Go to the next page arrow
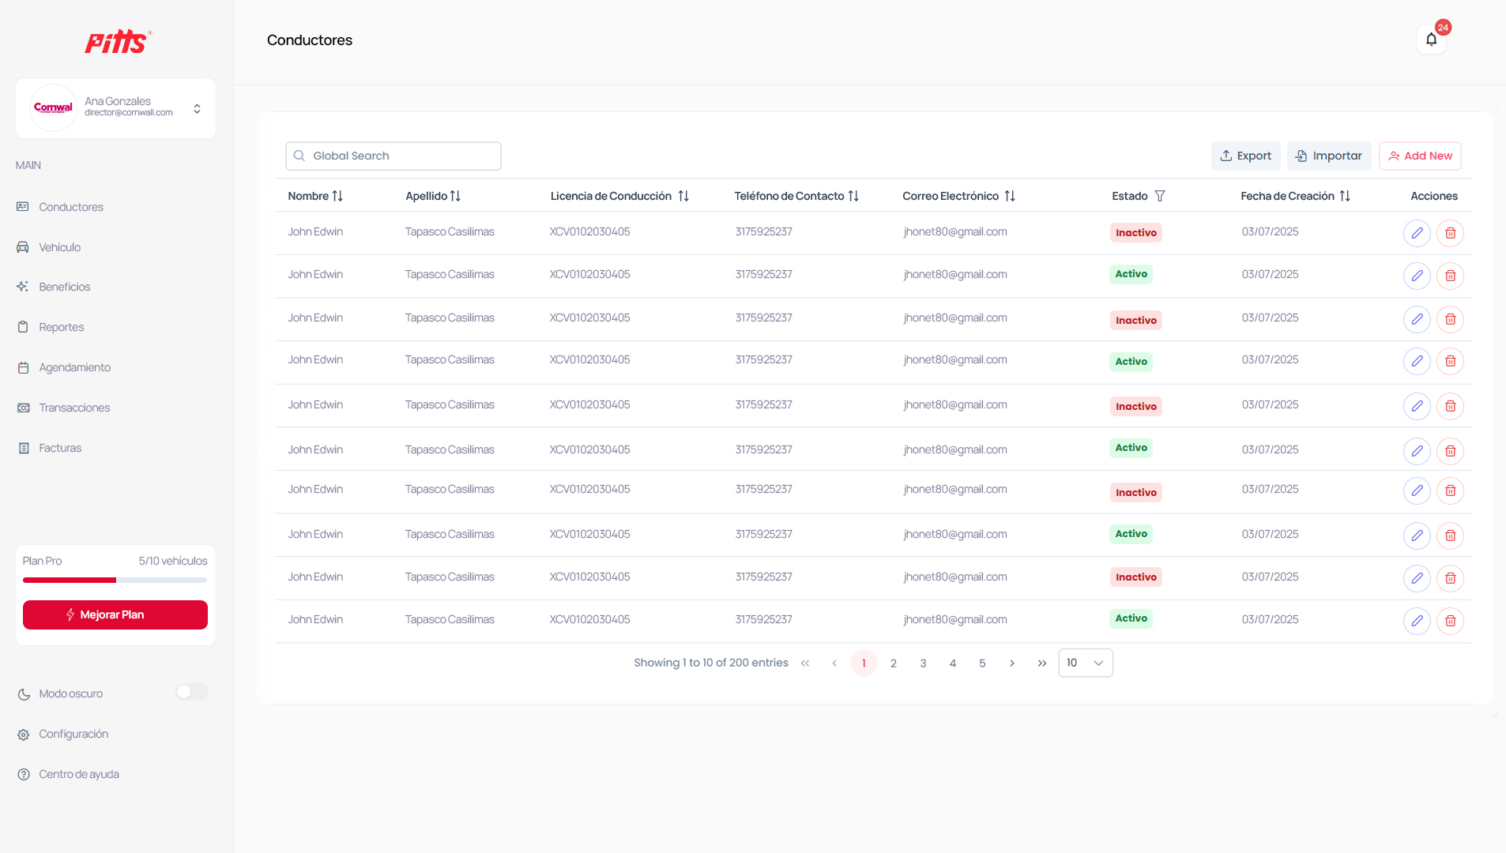The image size is (1506, 853). tap(1011, 663)
